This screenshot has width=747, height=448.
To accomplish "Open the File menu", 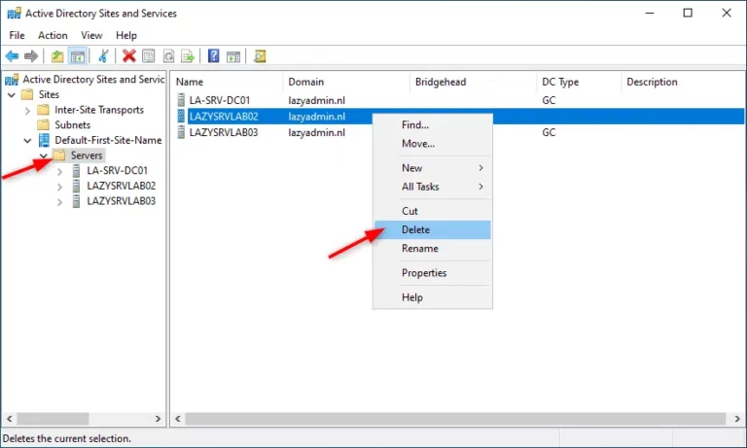I will [18, 35].
